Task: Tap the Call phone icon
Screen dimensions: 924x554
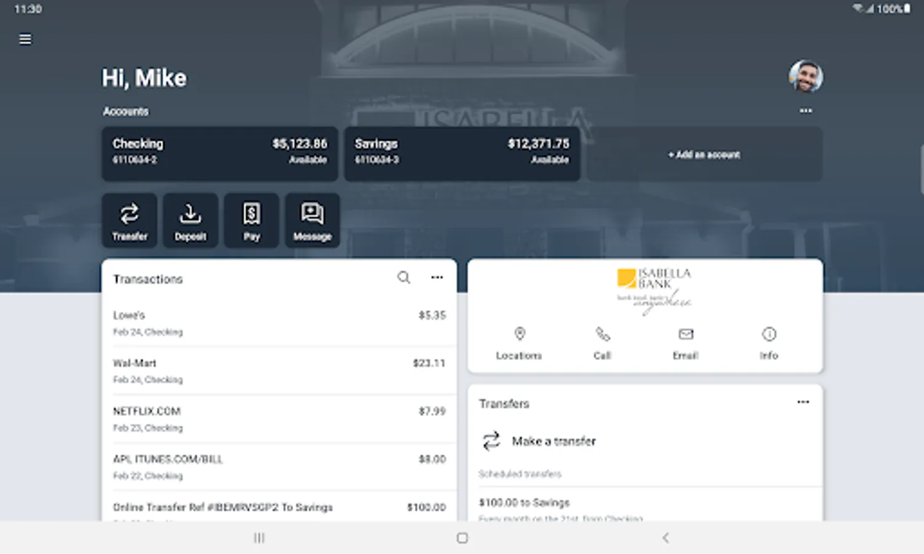Action: click(603, 334)
